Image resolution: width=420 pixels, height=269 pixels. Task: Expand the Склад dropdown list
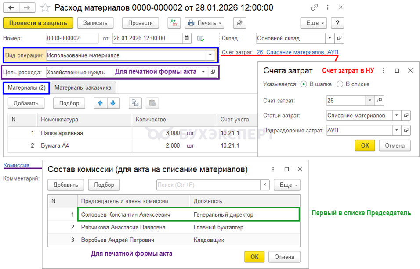click(330, 38)
